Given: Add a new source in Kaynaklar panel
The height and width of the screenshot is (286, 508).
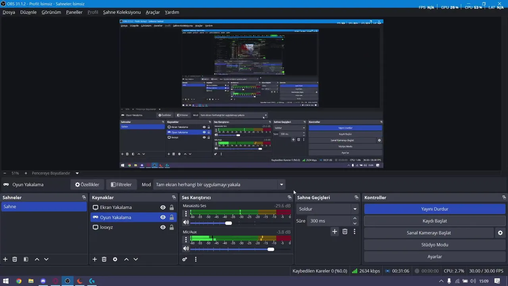Looking at the screenshot, I should click(94, 259).
